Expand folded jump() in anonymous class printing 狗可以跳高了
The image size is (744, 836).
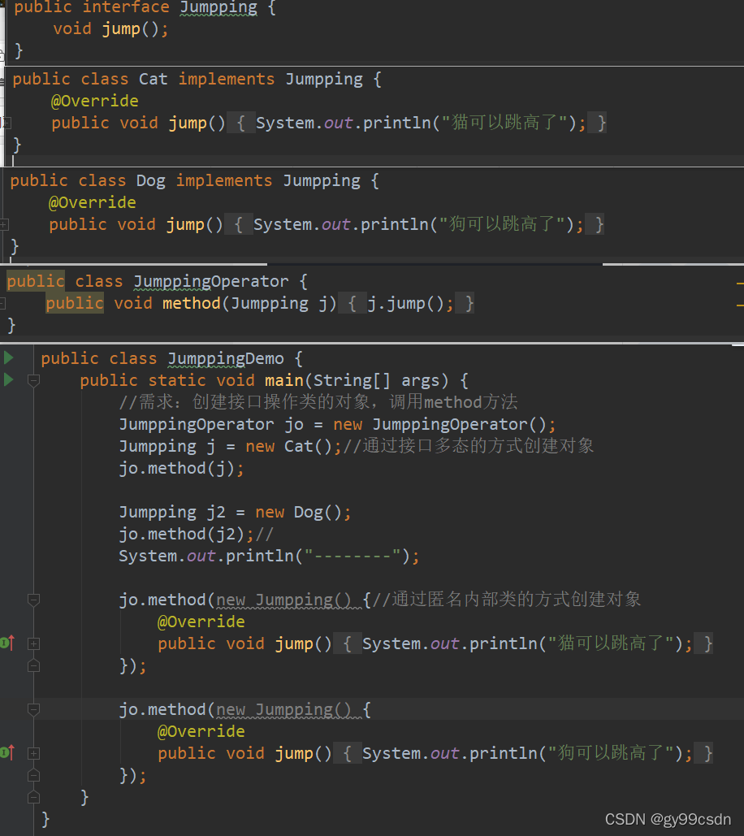click(33, 753)
